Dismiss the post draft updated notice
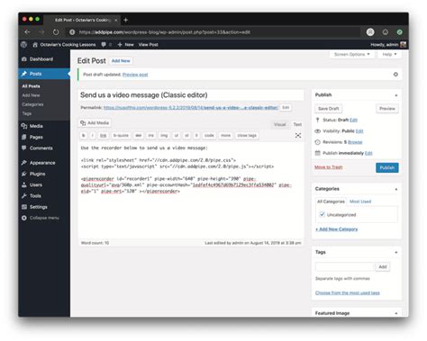Viewport: 427px width, 341px height. click(x=395, y=75)
